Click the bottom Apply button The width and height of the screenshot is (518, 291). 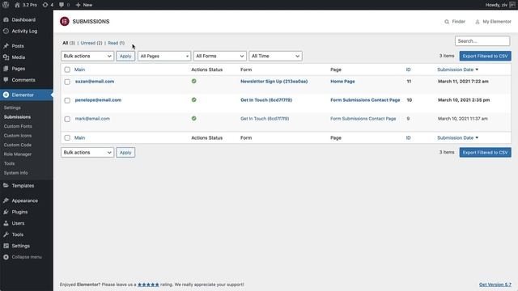pos(125,153)
